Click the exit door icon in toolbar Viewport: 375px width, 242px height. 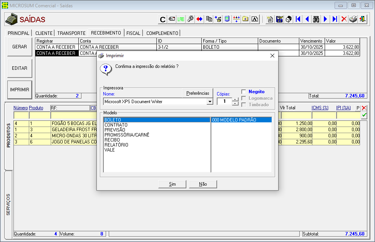click(x=362, y=19)
